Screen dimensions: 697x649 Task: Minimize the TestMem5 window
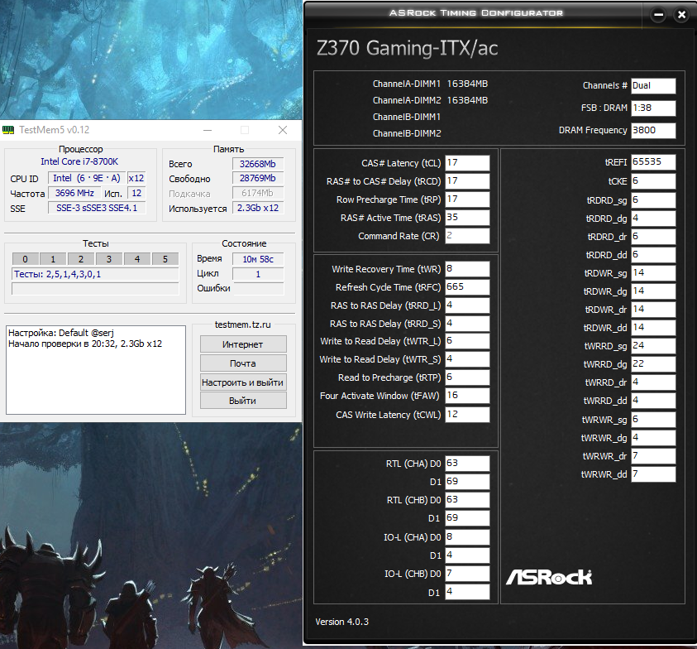pyautogui.click(x=208, y=130)
